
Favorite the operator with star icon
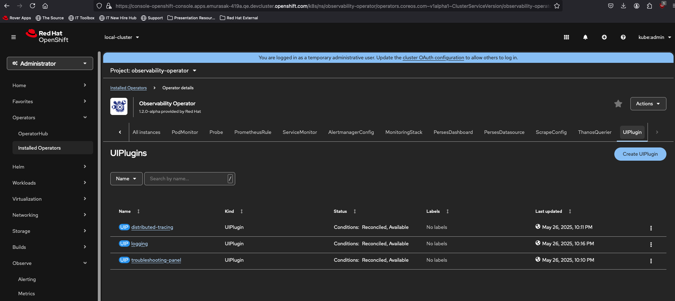pos(618,104)
